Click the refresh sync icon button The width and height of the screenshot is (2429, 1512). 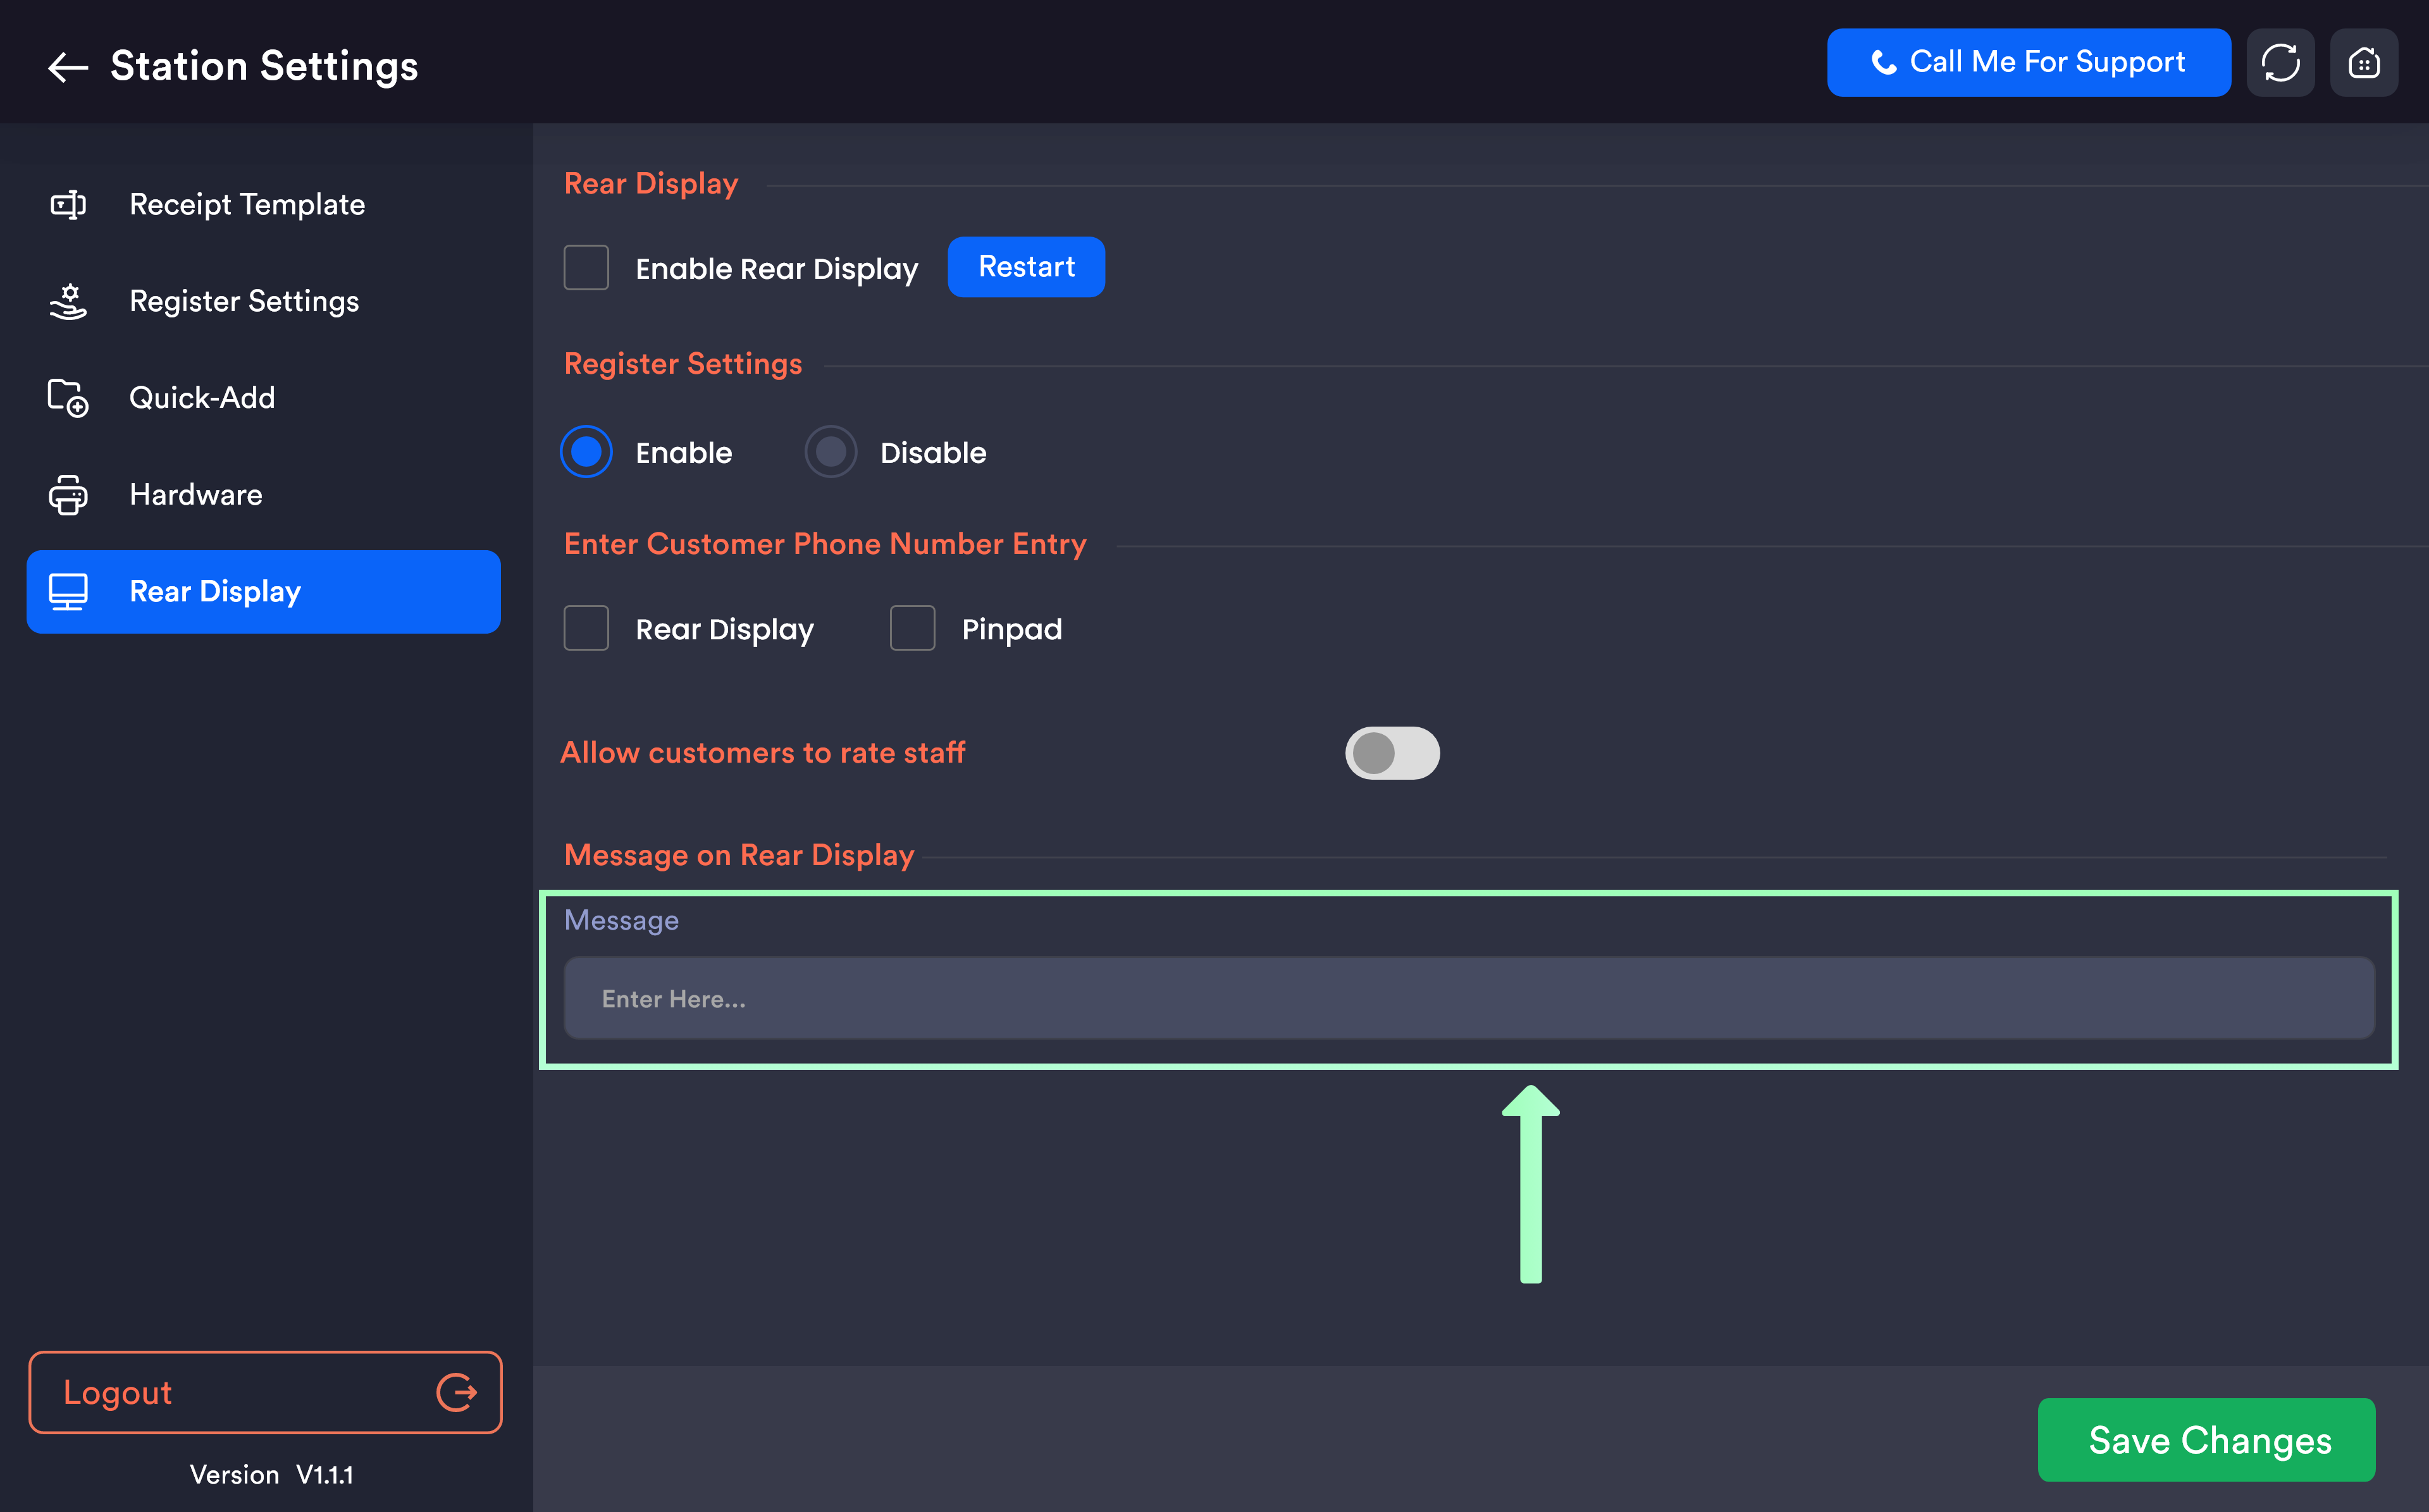(2280, 63)
